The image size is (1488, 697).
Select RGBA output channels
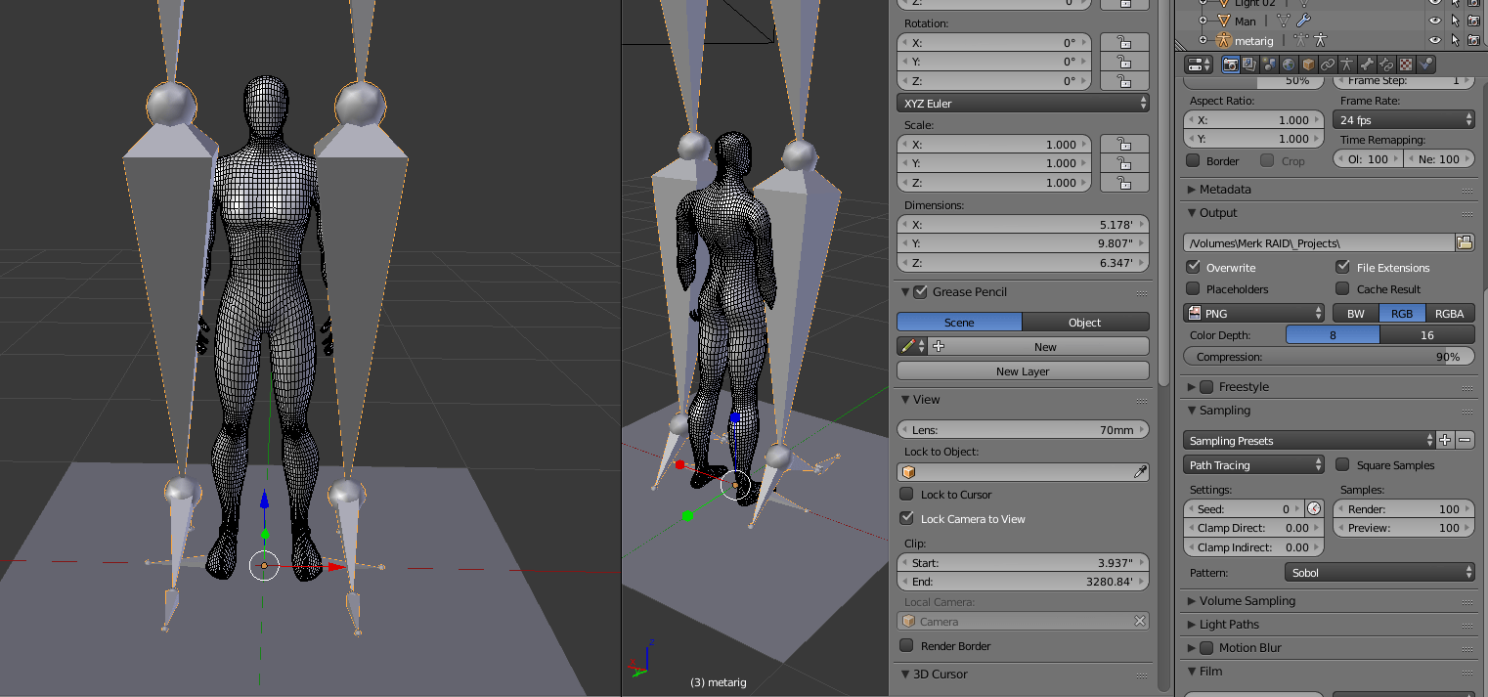(x=1449, y=313)
